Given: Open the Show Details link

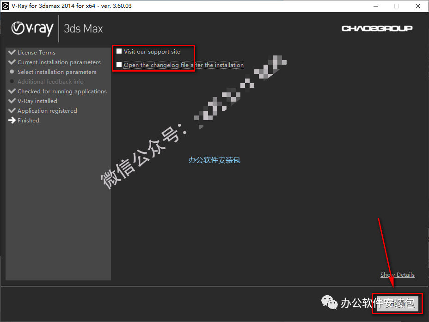Looking at the screenshot, I should point(397,274).
